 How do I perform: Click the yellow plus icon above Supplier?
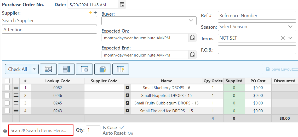(90, 13)
